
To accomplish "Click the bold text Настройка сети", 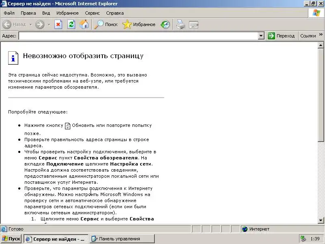I will pyautogui.click(x=130, y=164).
